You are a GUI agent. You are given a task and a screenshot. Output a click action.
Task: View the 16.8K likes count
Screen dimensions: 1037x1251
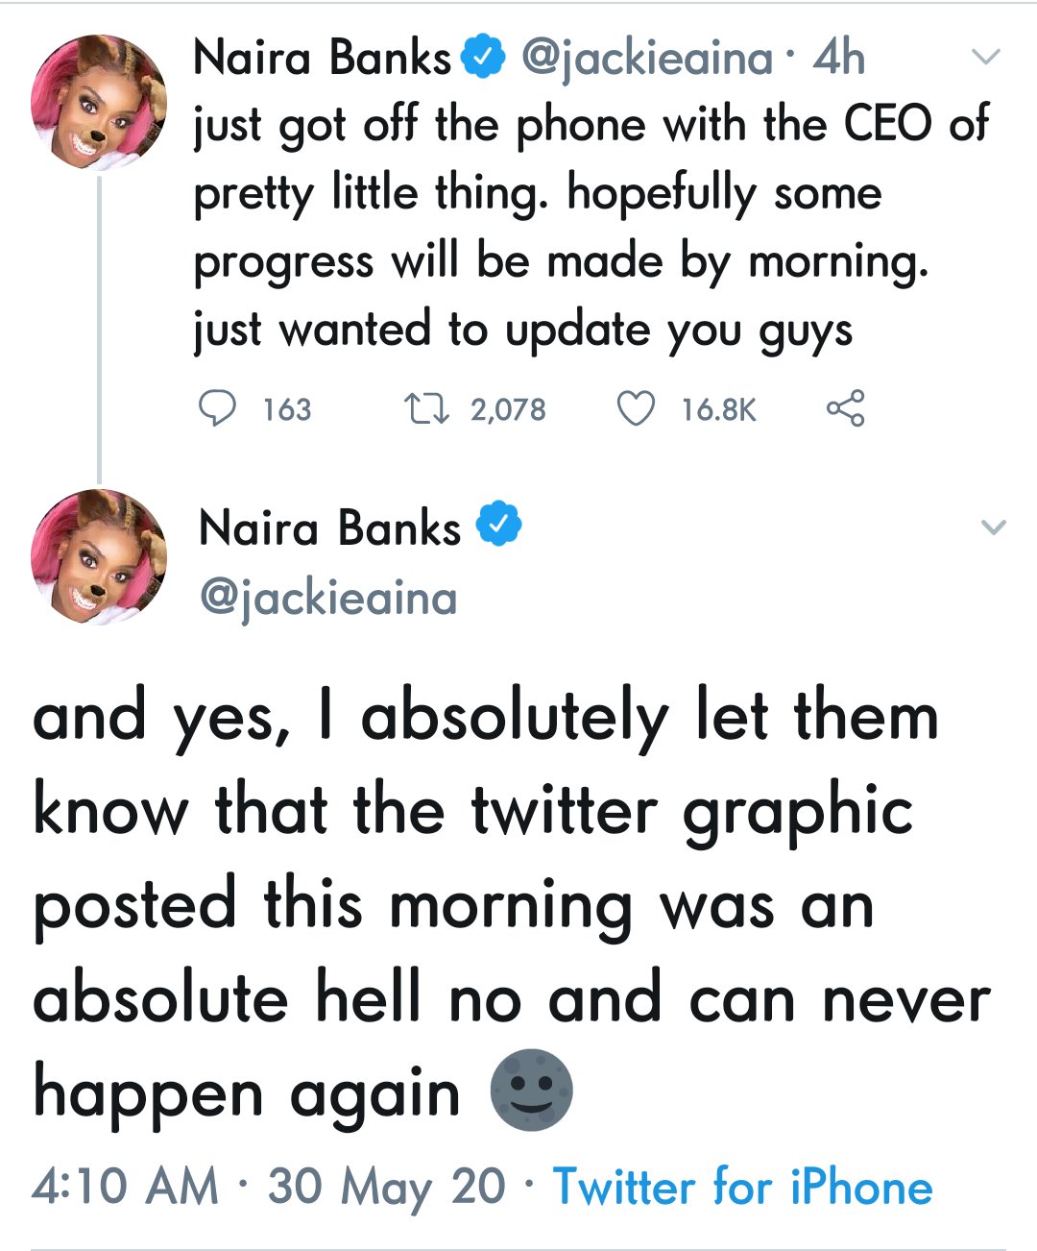point(718,410)
